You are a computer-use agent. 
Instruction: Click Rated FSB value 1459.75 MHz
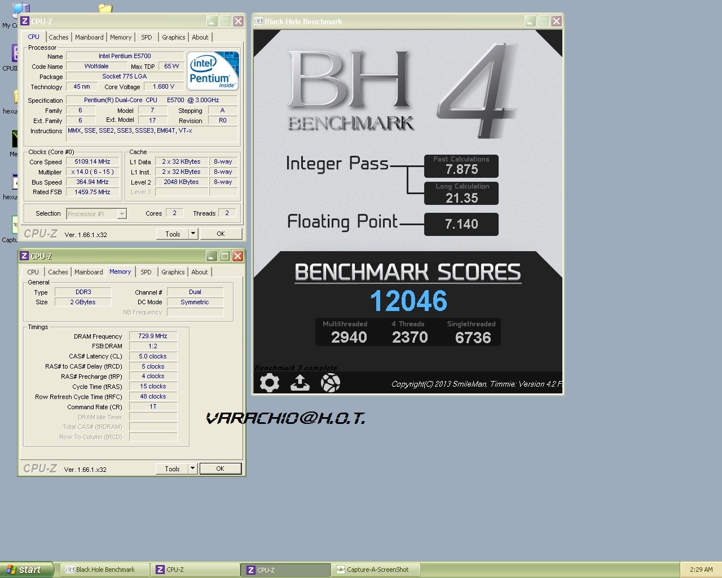click(x=93, y=192)
